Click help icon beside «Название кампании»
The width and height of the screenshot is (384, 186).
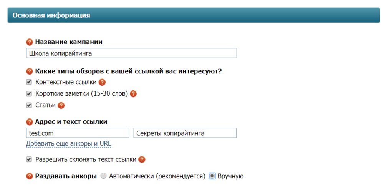tap(30, 42)
